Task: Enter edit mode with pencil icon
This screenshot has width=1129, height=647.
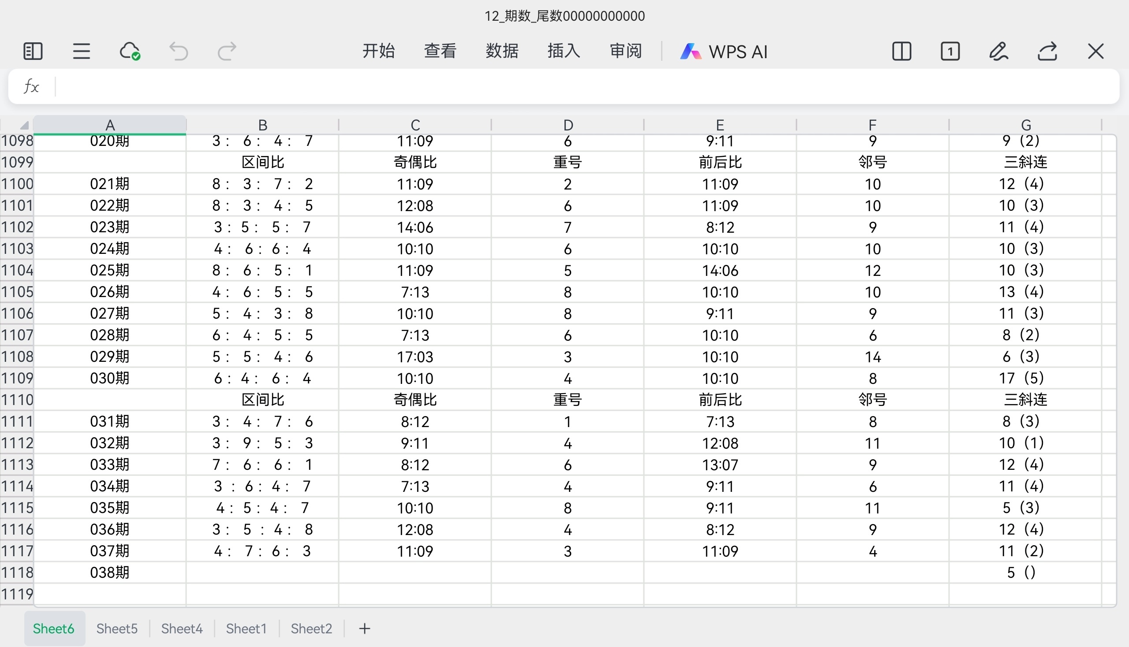Action: tap(999, 51)
